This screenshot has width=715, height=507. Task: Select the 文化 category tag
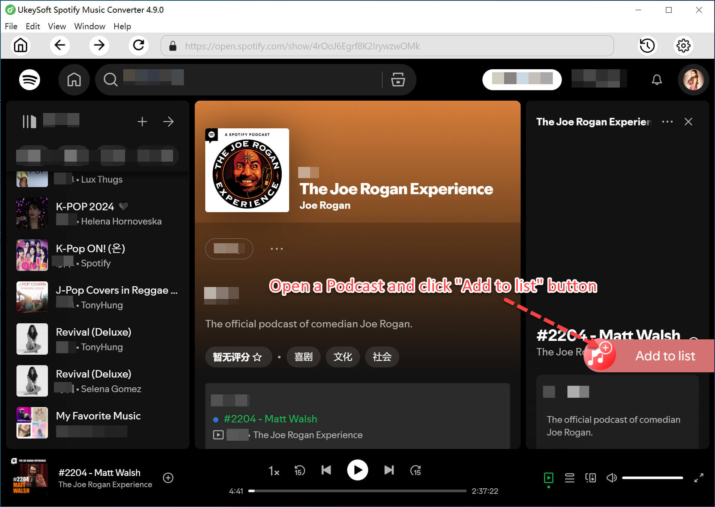click(x=343, y=357)
